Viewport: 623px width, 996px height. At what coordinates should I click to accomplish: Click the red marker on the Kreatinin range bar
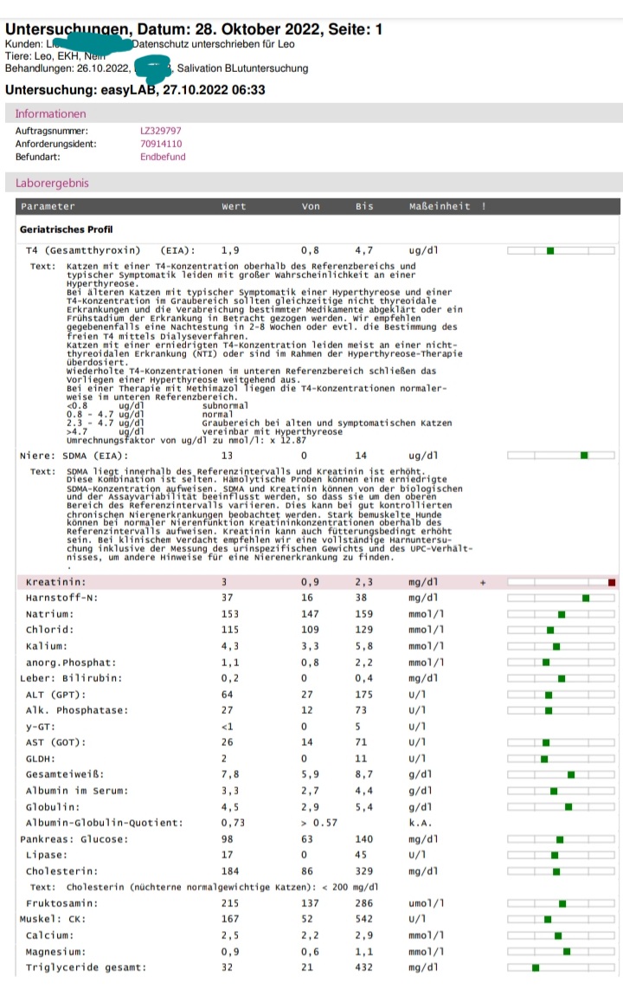[x=612, y=583]
